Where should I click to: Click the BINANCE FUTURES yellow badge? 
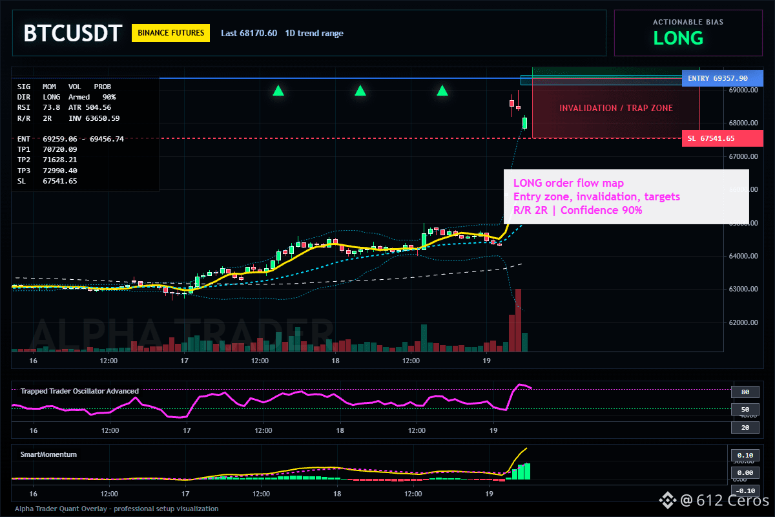point(171,33)
